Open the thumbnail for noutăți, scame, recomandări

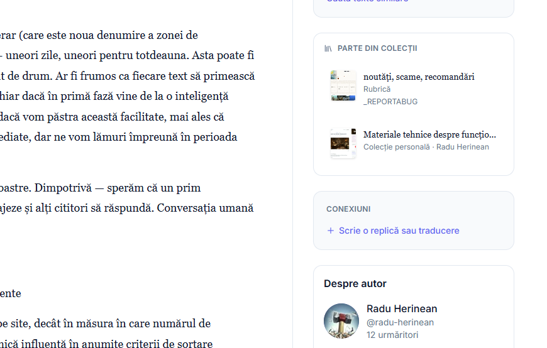[343, 85]
